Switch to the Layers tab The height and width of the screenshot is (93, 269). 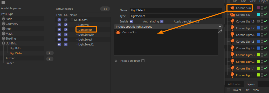tap(251, 84)
